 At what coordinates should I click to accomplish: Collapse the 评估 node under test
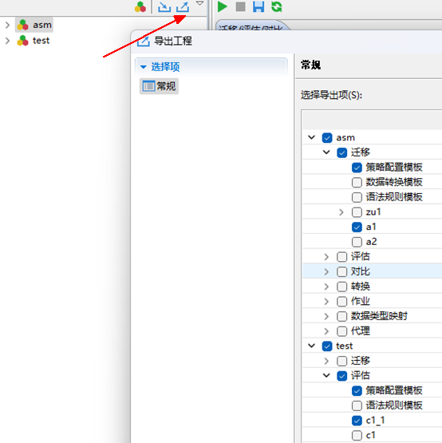(326, 375)
